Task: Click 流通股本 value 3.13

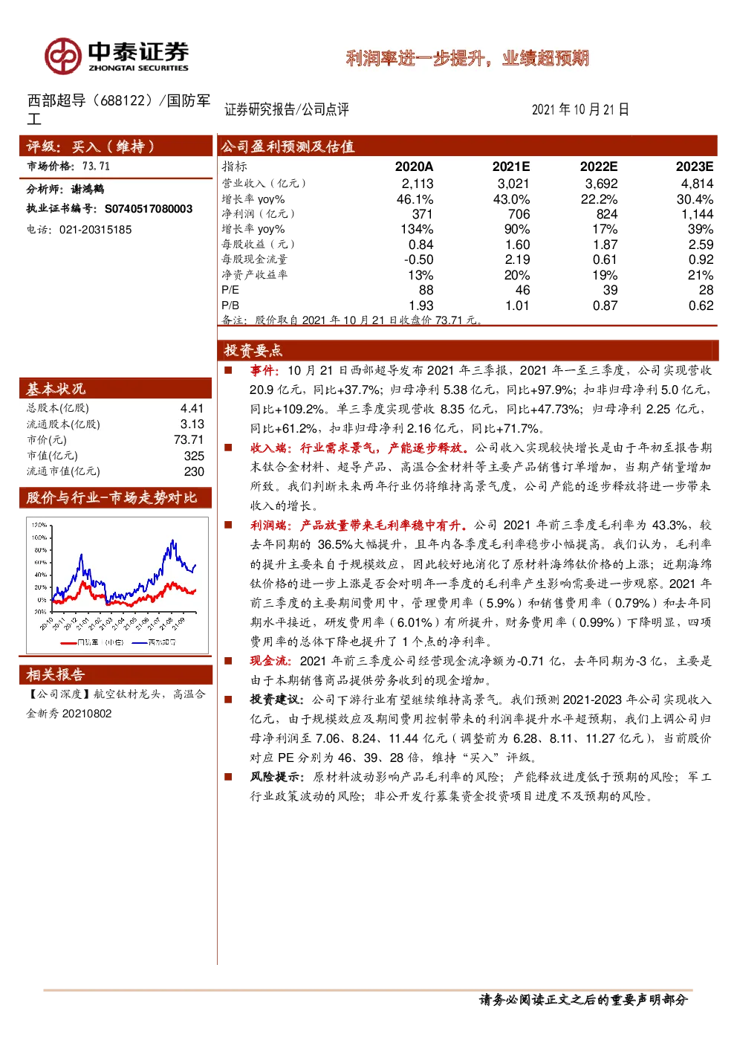Action: [x=192, y=424]
